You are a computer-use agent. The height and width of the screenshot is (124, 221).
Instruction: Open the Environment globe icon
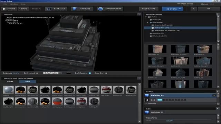[100, 9]
